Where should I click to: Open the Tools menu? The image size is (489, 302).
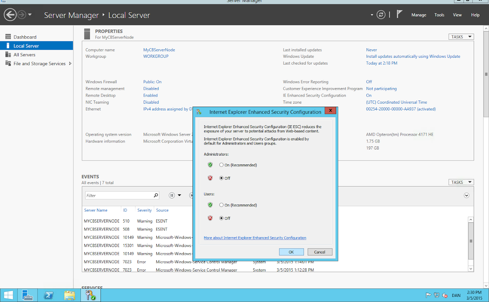pos(439,15)
